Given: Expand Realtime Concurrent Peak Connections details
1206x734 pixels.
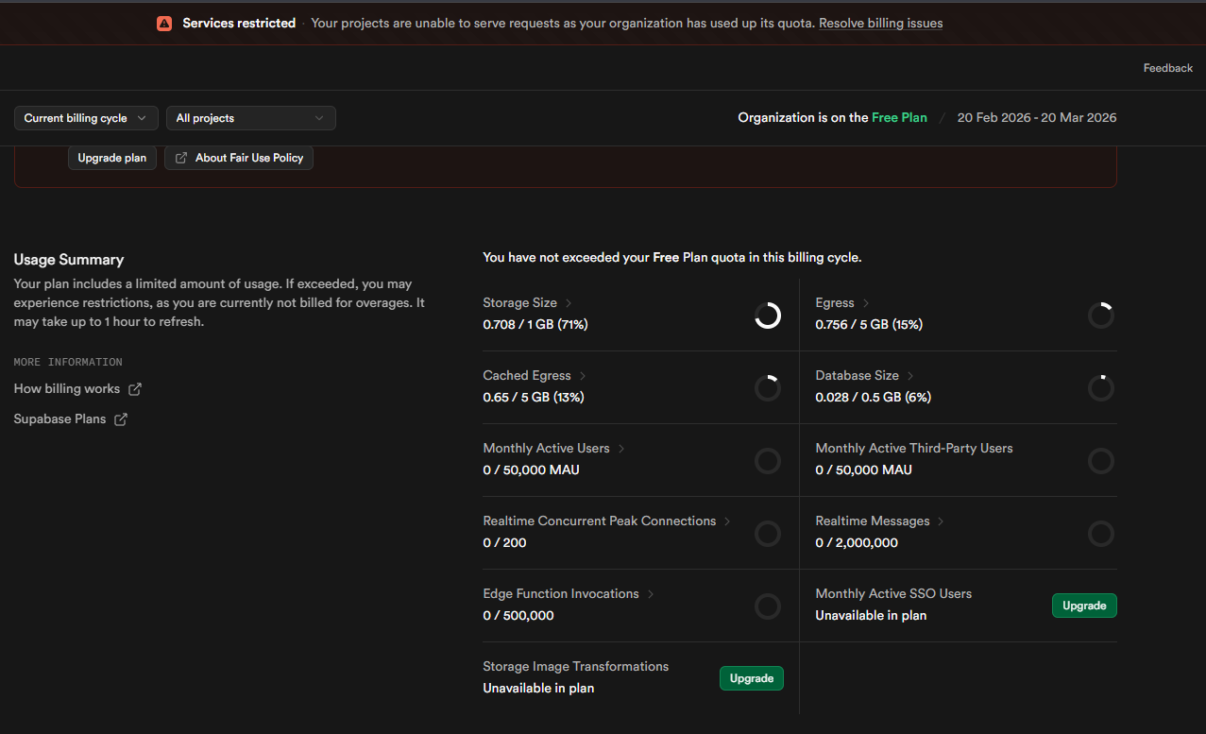Looking at the screenshot, I should coord(600,521).
